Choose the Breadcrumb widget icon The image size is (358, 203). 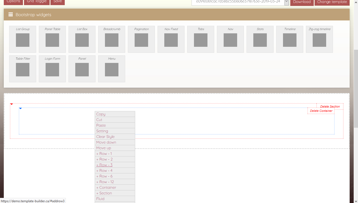coord(112,40)
